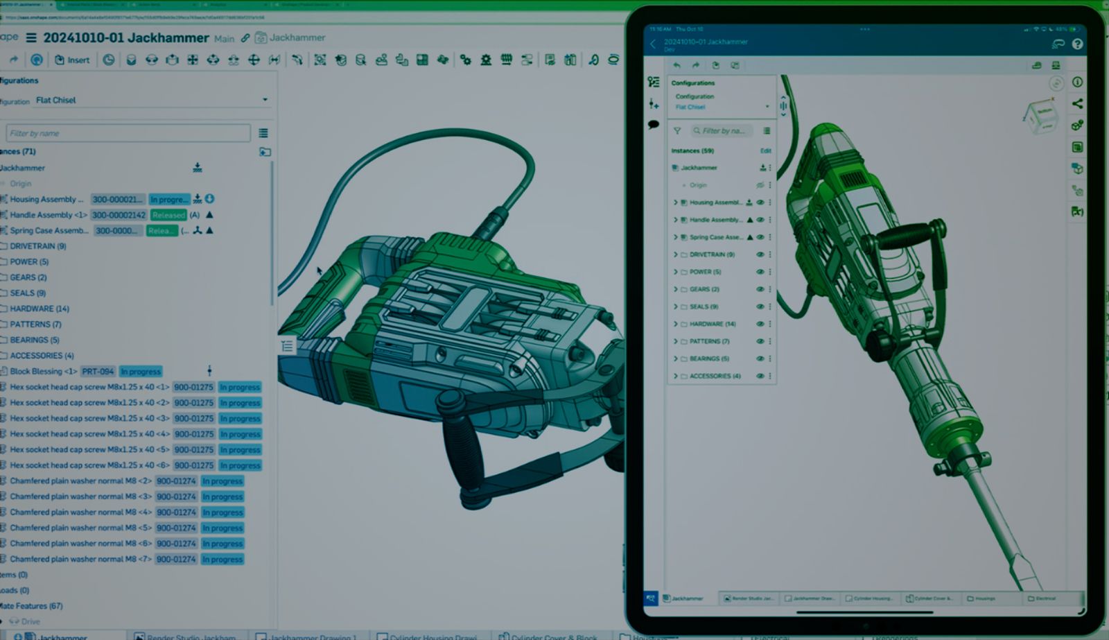Open the hamburger menu beside document title
1109x640 pixels.
click(31, 37)
